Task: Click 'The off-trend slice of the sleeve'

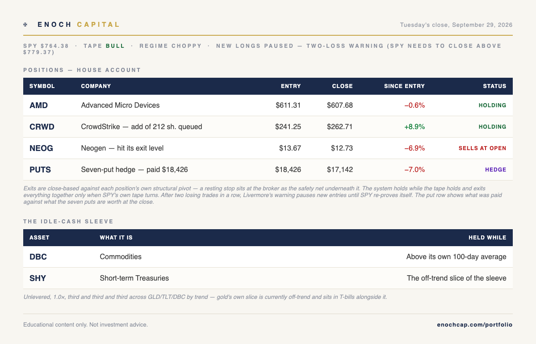Action: (x=456, y=278)
